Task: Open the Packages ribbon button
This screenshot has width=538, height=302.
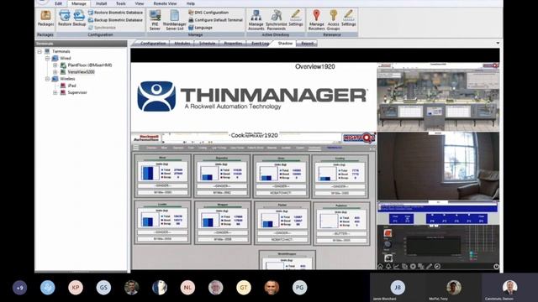Action: click(x=45, y=18)
